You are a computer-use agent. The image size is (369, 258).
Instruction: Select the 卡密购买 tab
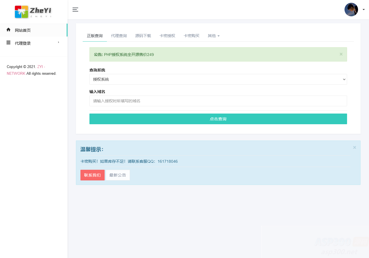[x=191, y=36]
